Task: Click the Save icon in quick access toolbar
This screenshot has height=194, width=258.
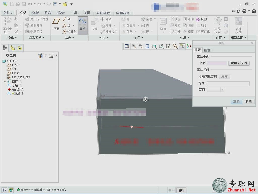Action: [24, 4]
